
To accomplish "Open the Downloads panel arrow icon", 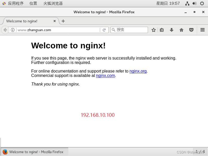I will (172, 30).
